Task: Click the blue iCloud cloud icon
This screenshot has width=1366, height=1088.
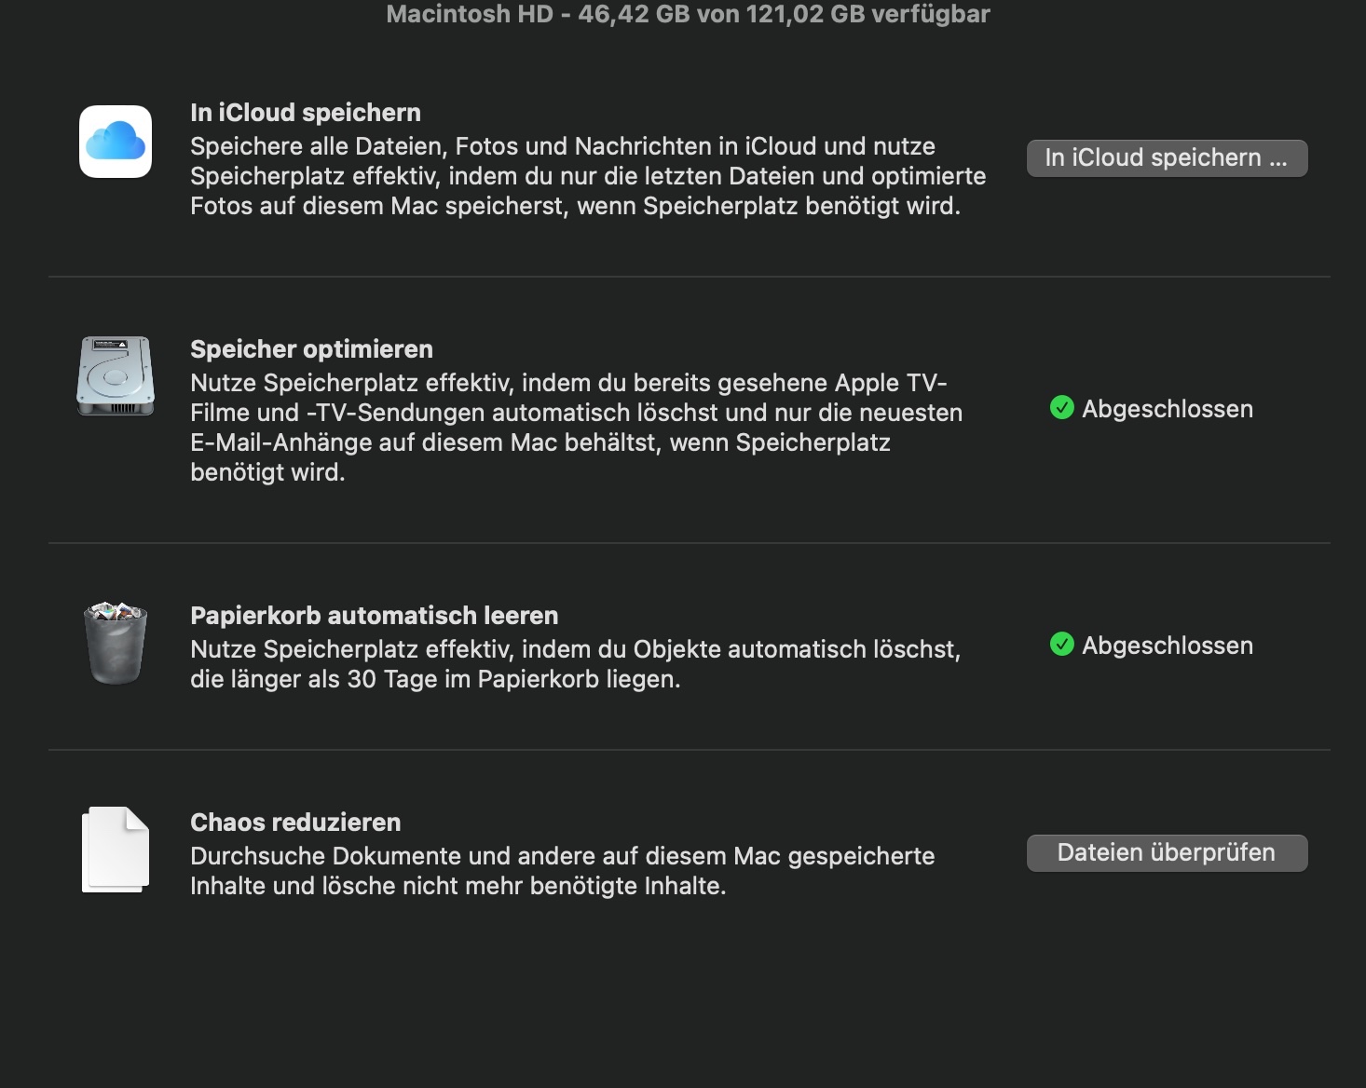Action: click(x=116, y=142)
